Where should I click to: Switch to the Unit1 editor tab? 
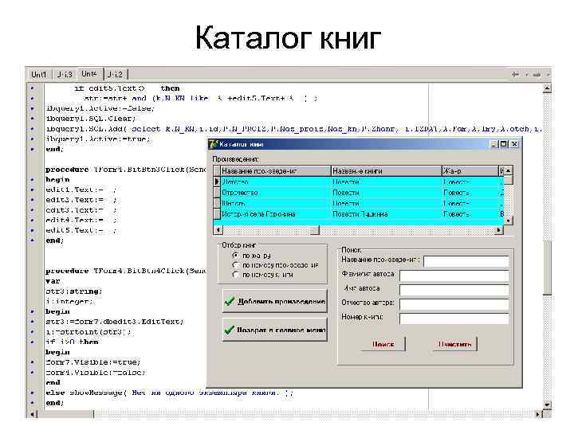(39, 75)
